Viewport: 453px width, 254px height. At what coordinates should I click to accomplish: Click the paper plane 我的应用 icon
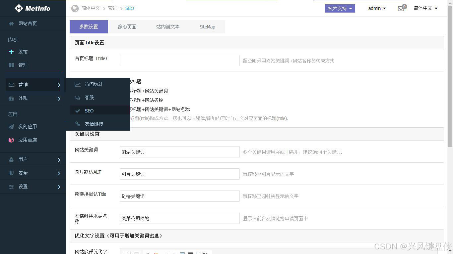click(11, 127)
